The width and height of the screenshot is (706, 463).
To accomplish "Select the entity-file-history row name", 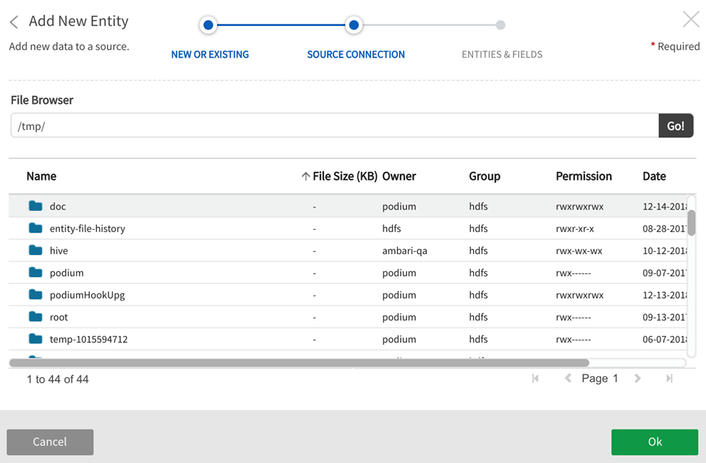I will [x=88, y=228].
